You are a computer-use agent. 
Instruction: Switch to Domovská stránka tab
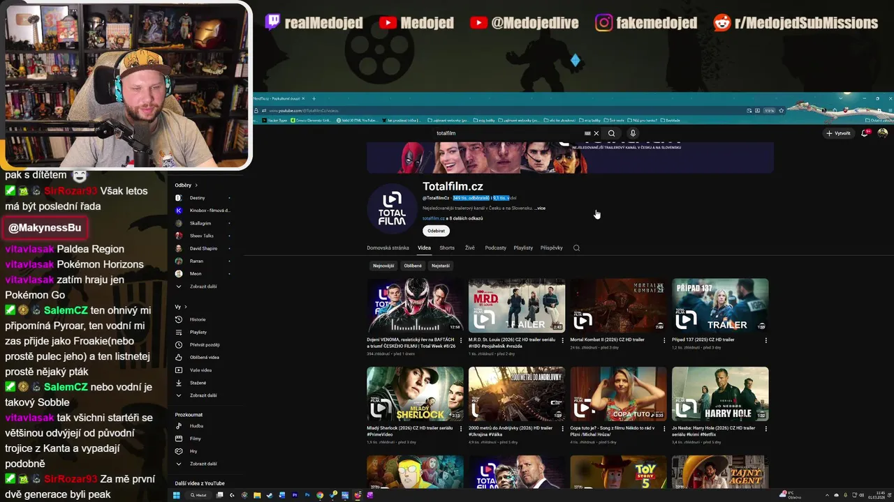click(388, 248)
